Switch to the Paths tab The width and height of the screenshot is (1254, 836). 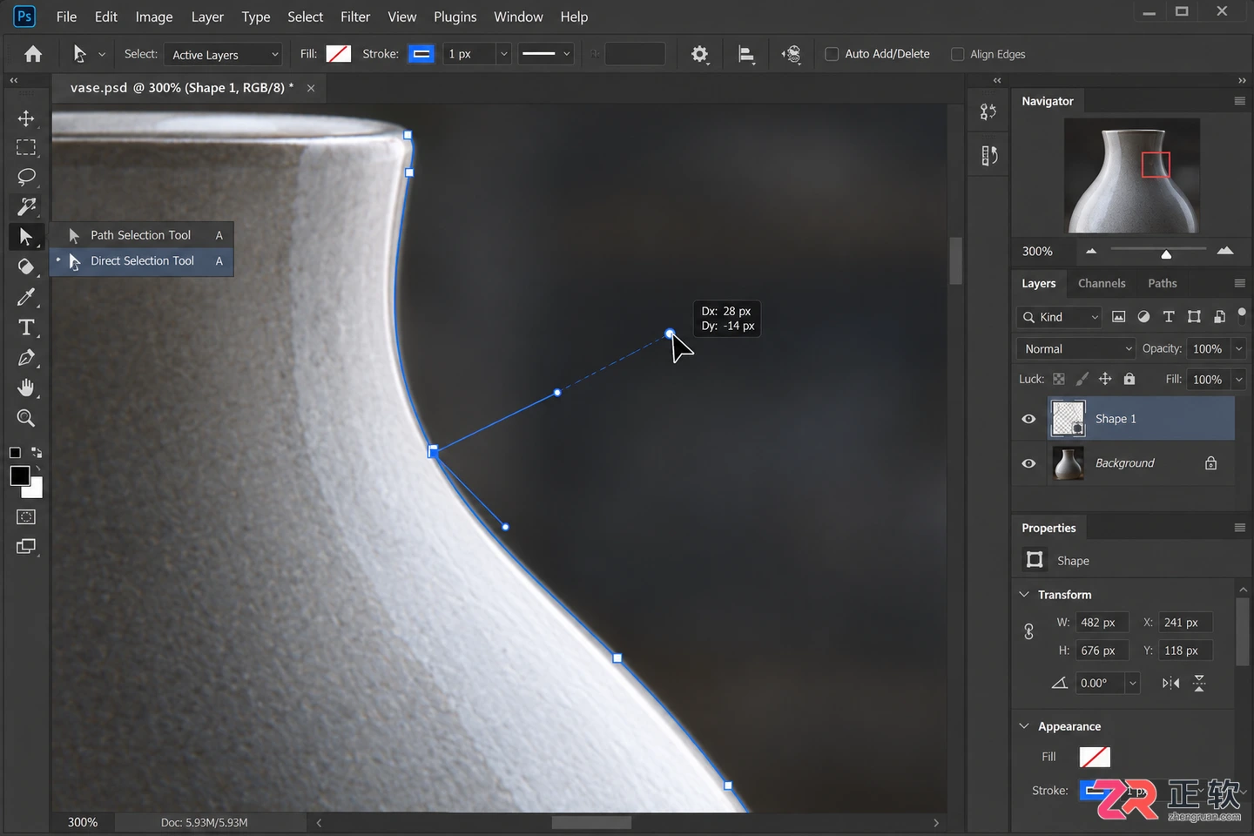pyautogui.click(x=1162, y=283)
